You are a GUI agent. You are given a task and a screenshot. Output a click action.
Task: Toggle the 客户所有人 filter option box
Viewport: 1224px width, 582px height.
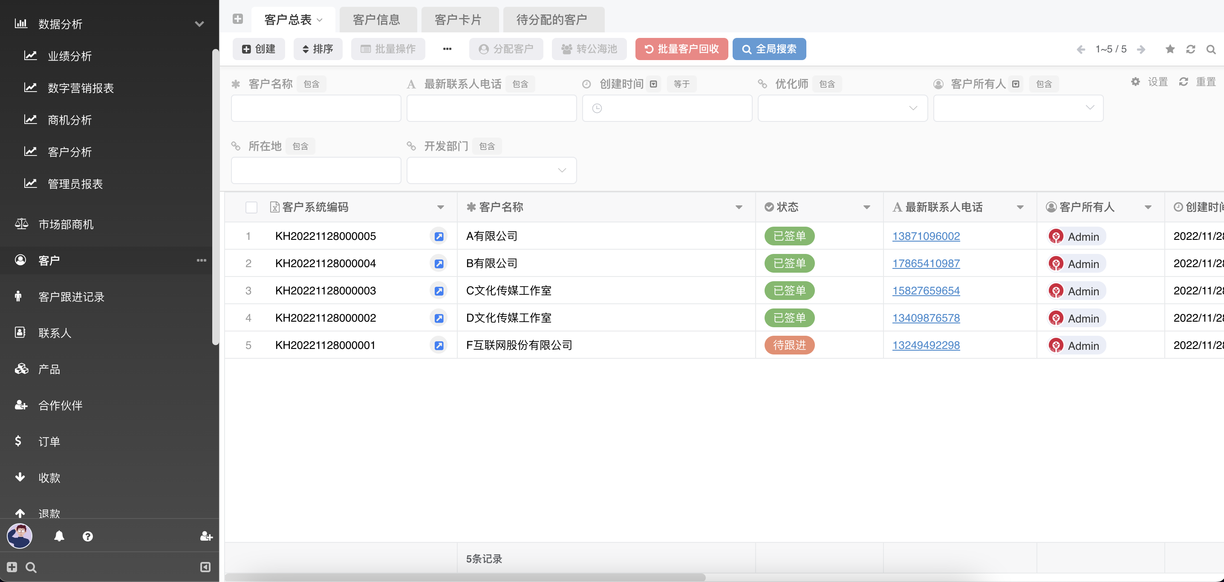click(x=1016, y=84)
